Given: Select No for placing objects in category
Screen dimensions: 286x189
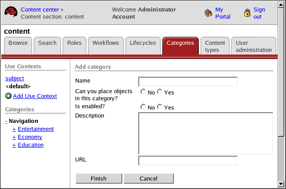Looking at the screenshot, I should (x=143, y=92).
